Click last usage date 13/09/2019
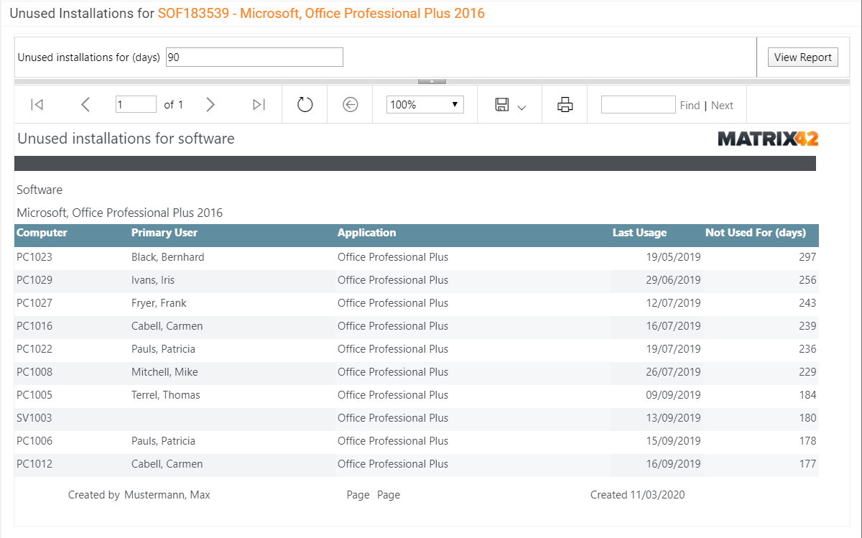Viewport: 862px width, 538px height. point(673,418)
